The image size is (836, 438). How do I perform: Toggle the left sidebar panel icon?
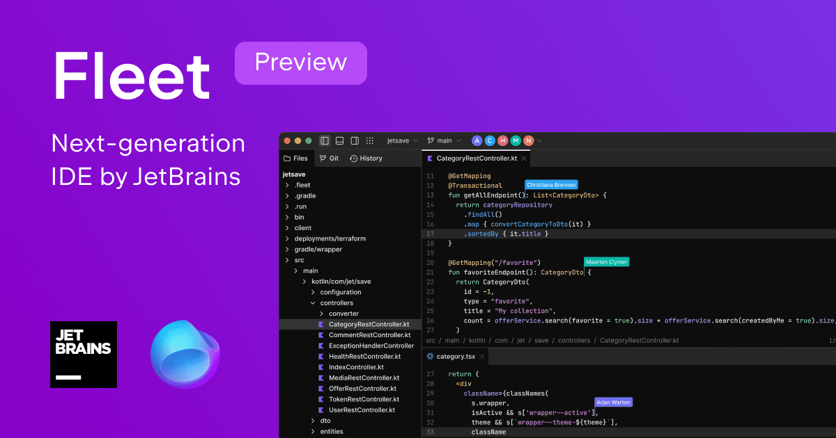pyautogui.click(x=325, y=140)
